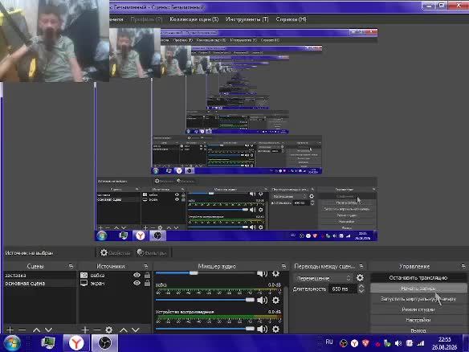Click the computer monitor taskbar icon
The height and width of the screenshot is (352, 469).
[x=48, y=343]
